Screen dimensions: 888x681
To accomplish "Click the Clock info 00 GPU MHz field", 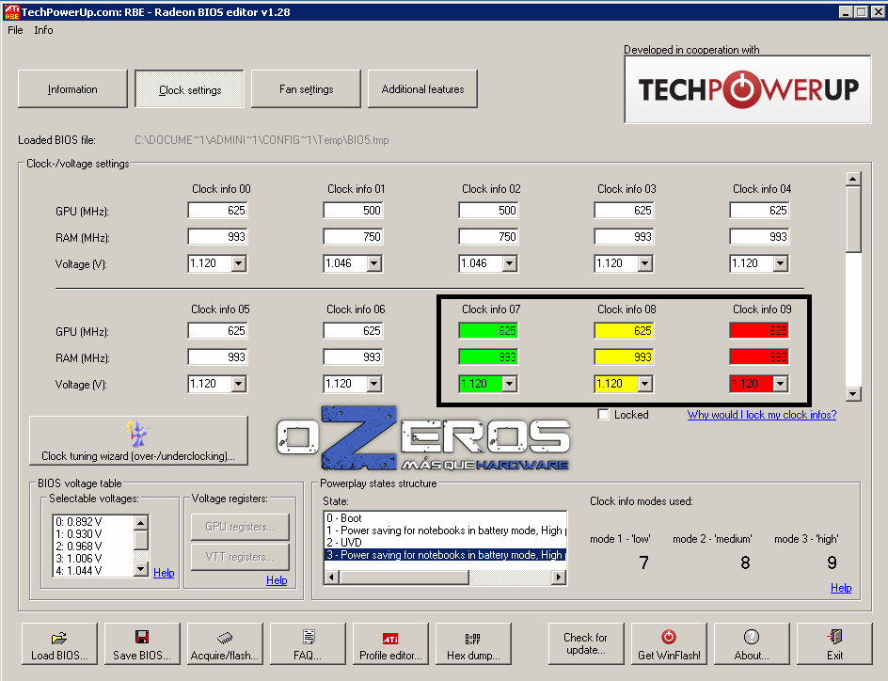I will point(217,211).
